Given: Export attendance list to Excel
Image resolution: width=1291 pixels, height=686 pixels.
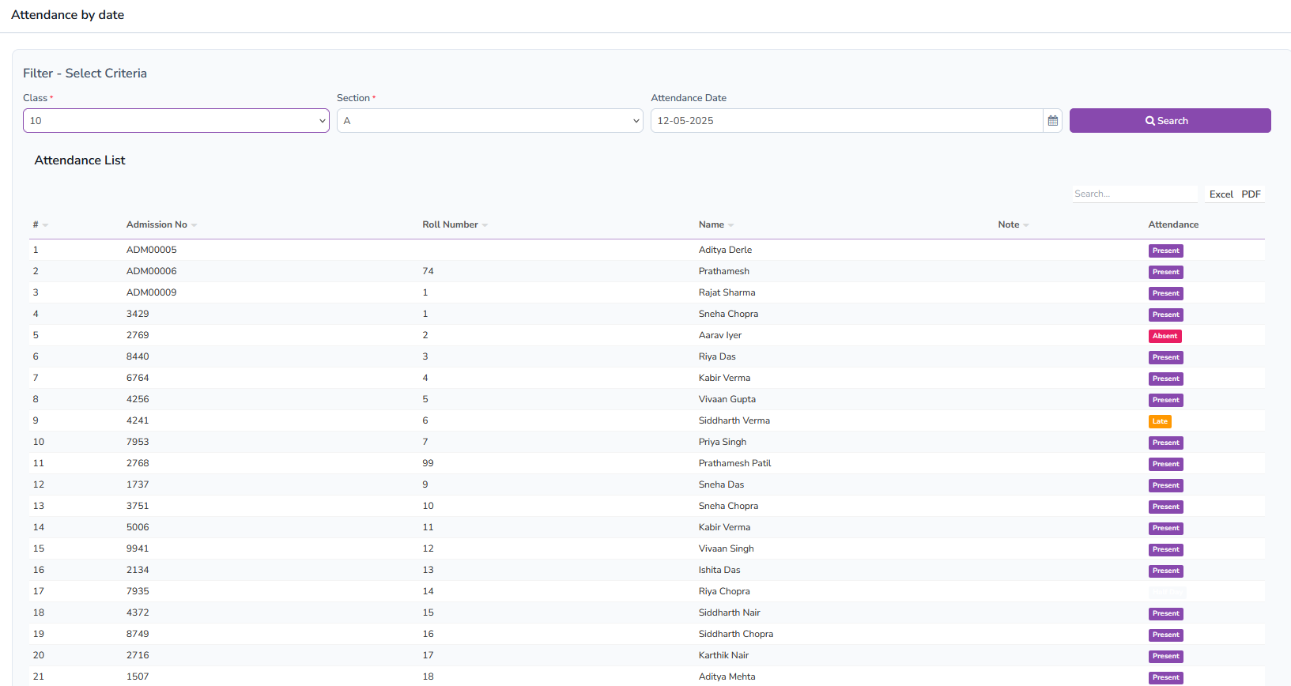Looking at the screenshot, I should 1221,194.
